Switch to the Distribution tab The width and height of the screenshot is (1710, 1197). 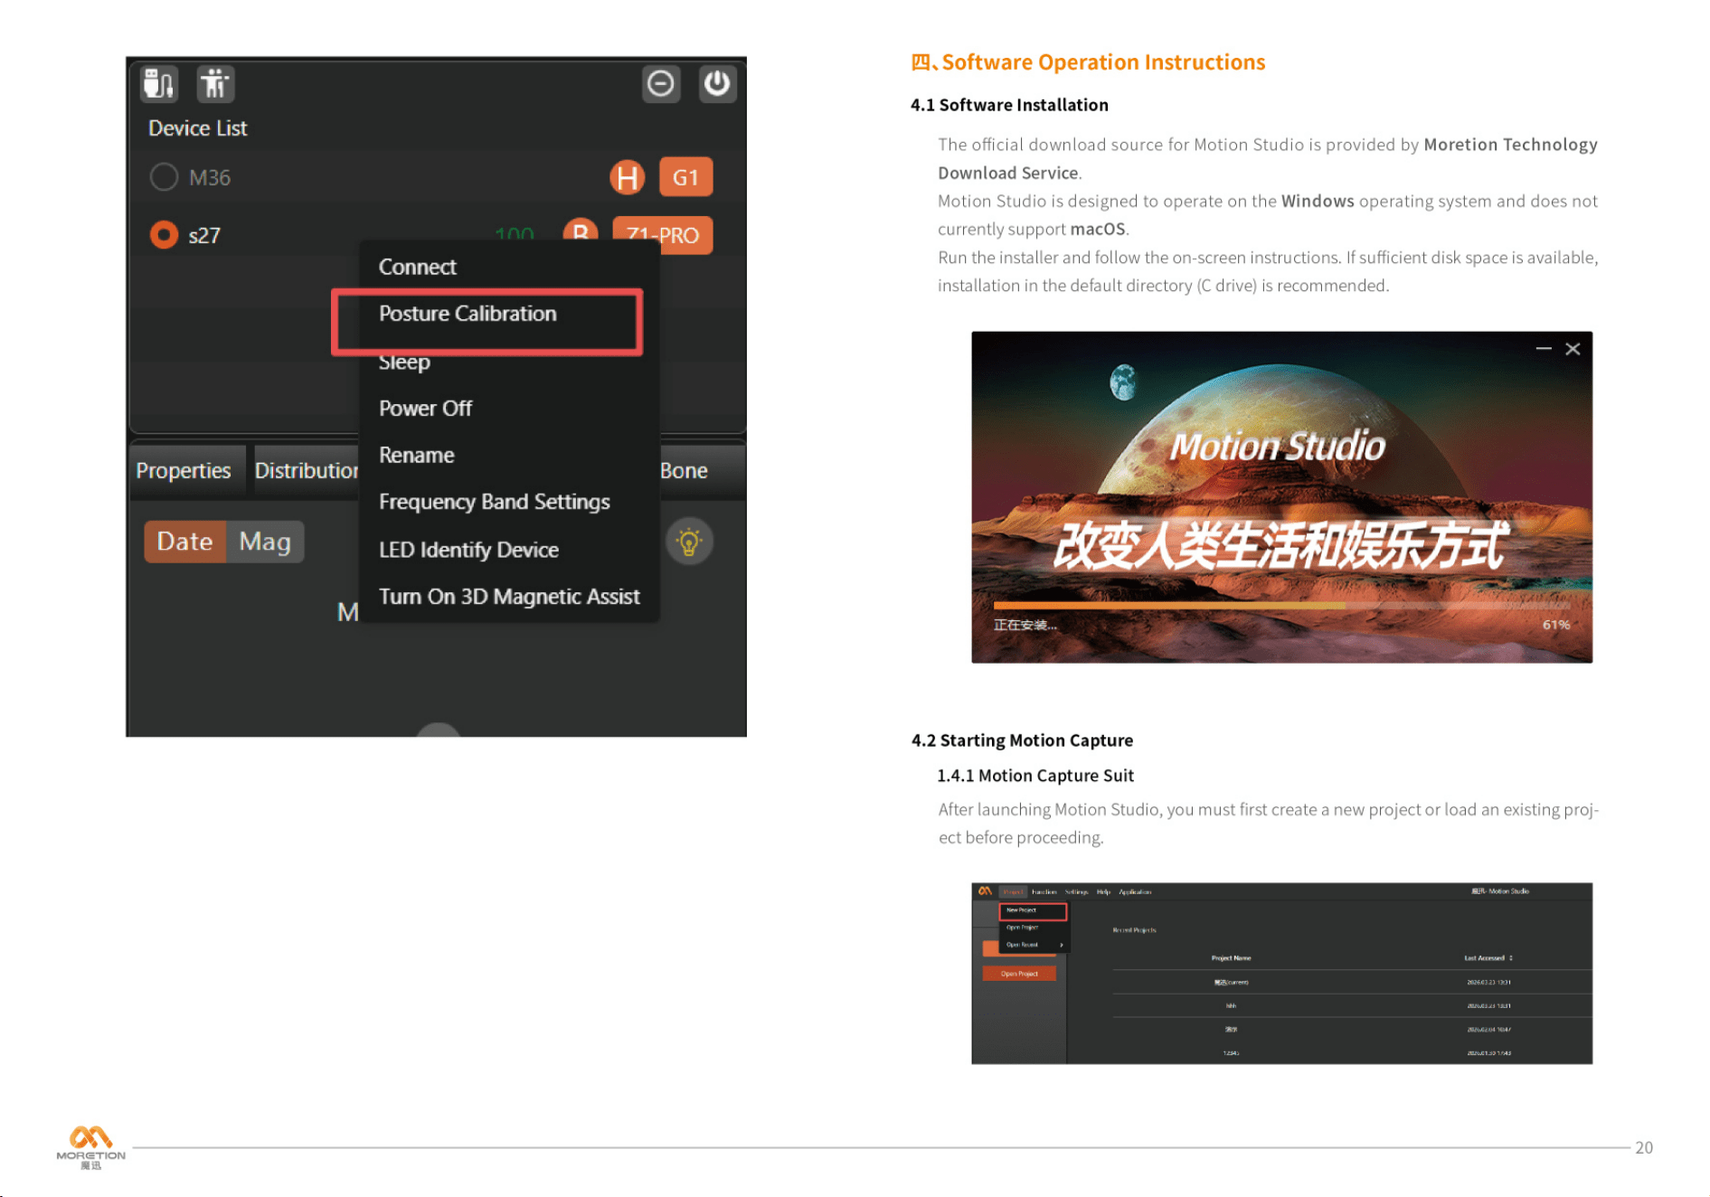point(307,471)
